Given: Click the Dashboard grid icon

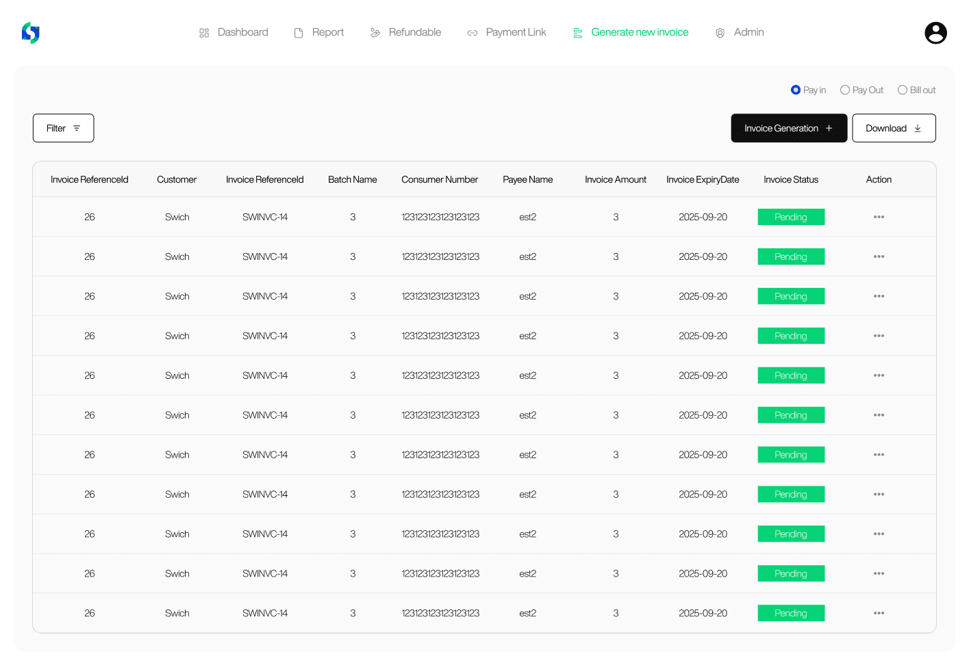Looking at the screenshot, I should tap(204, 33).
